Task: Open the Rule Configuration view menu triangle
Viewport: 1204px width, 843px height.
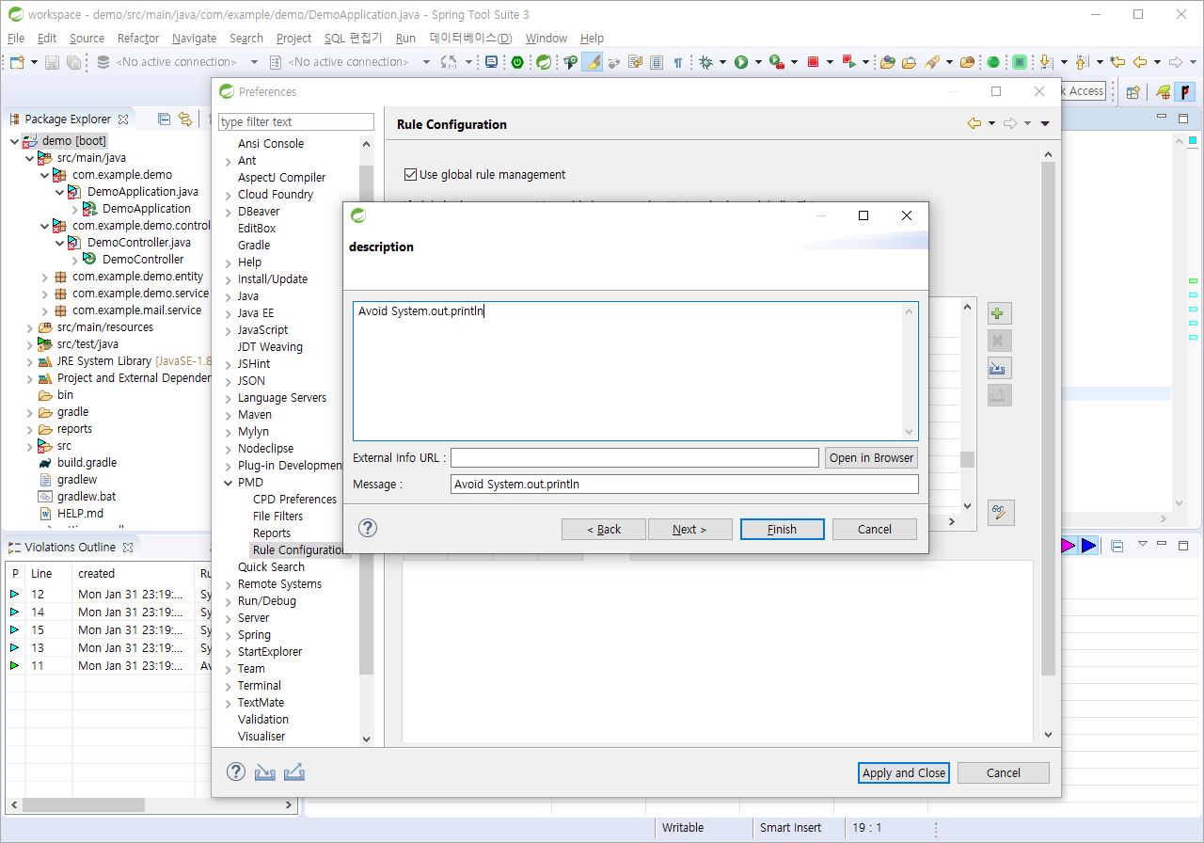Action: tap(1045, 123)
